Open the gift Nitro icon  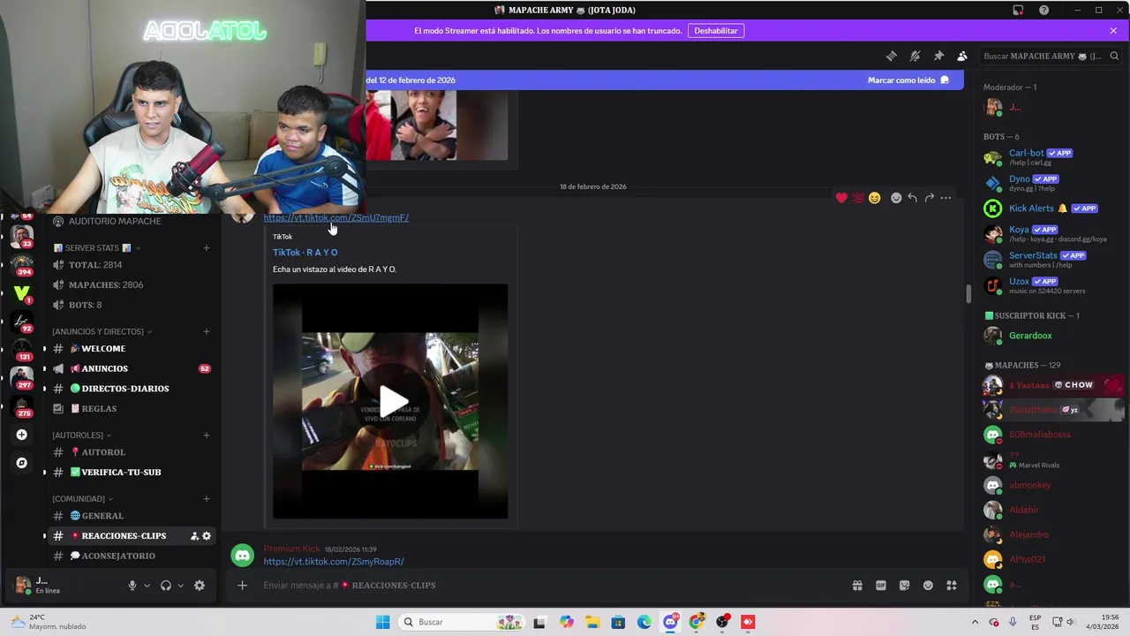pos(857,585)
